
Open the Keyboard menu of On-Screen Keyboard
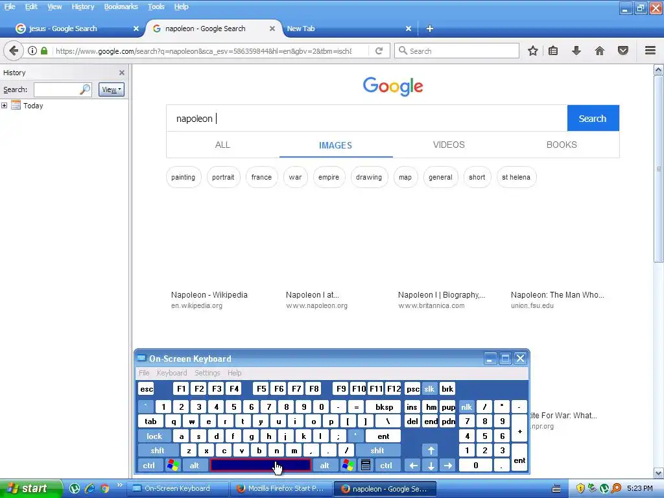pyautogui.click(x=171, y=373)
